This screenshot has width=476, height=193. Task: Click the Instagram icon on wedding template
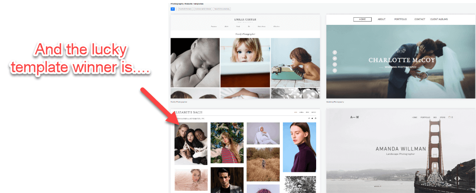pyautogui.click(x=335, y=71)
